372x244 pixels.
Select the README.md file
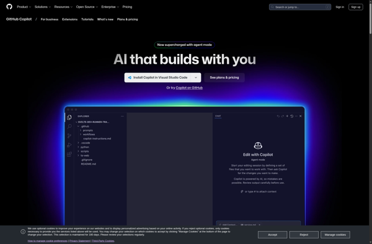pos(88,164)
